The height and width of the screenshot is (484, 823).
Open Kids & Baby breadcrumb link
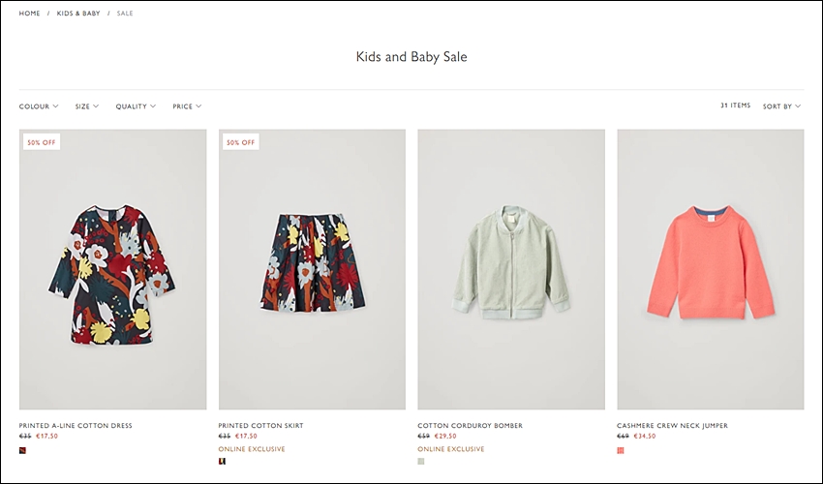click(x=78, y=14)
